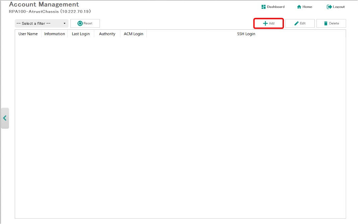Go to the Dashboard link text
Image resolution: width=358 pixels, height=224 pixels.
276,7
